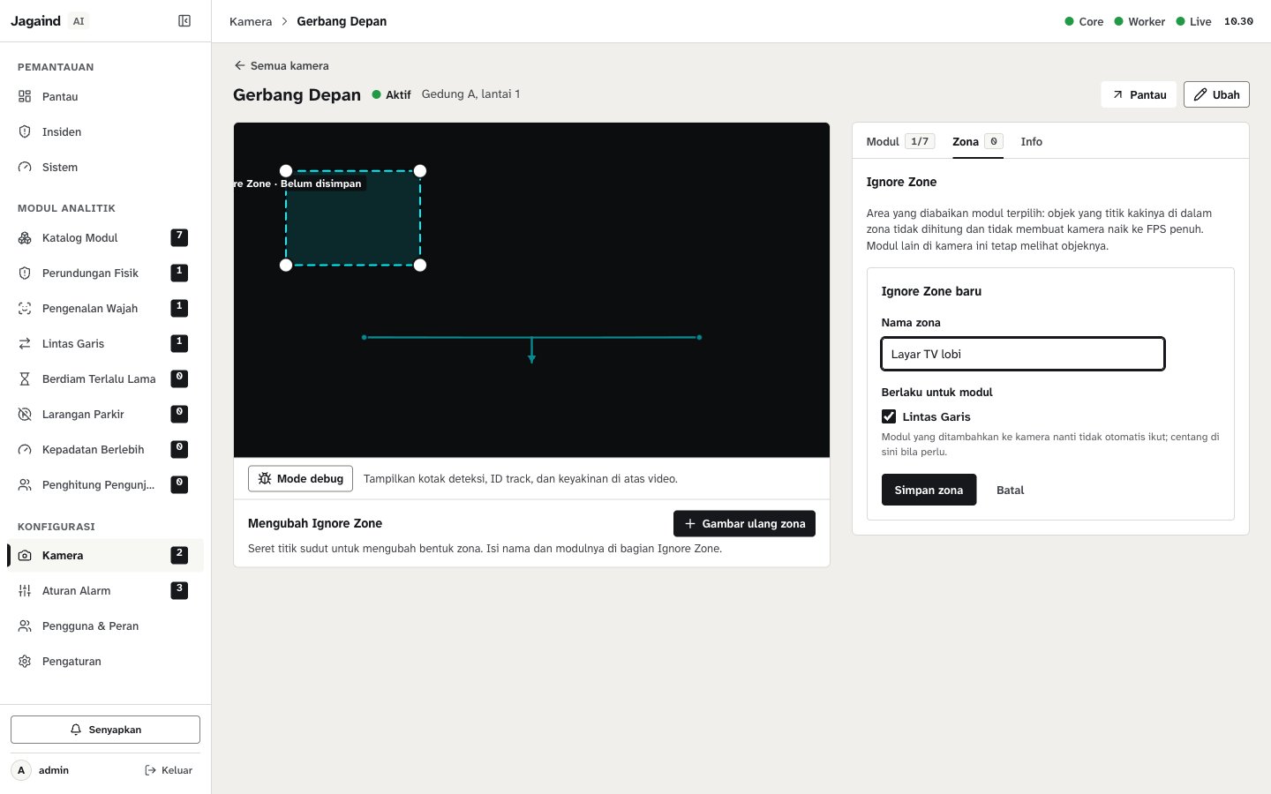This screenshot has height=794, width=1271.
Task: Click the 'Worker' status indicator text
Action: pos(1147,21)
